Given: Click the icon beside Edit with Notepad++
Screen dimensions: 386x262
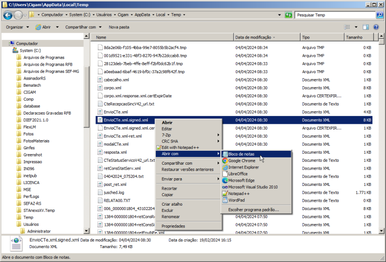Looking at the screenshot, I should click(x=159, y=147).
